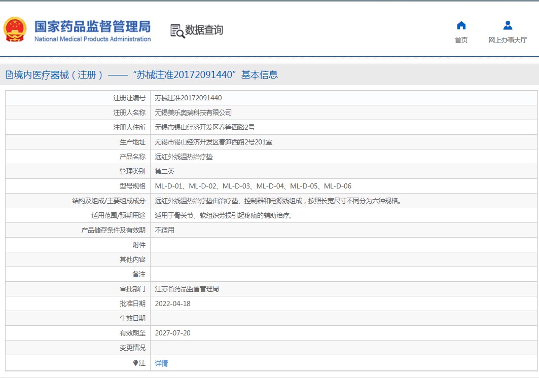Click the 审批部门 label

click(x=132, y=289)
